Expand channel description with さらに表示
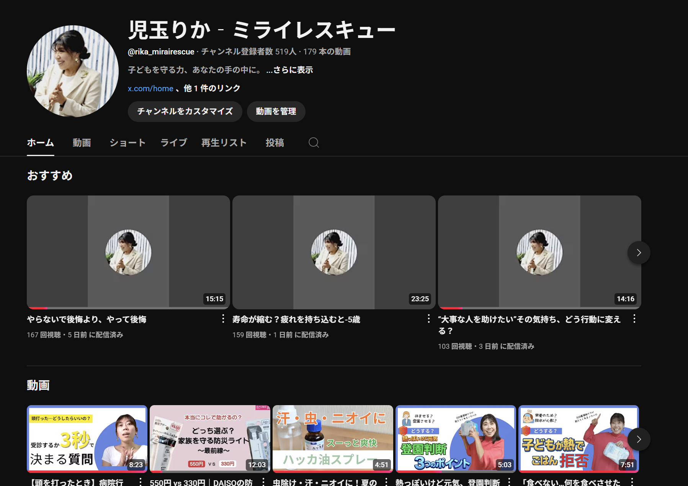 coord(289,70)
